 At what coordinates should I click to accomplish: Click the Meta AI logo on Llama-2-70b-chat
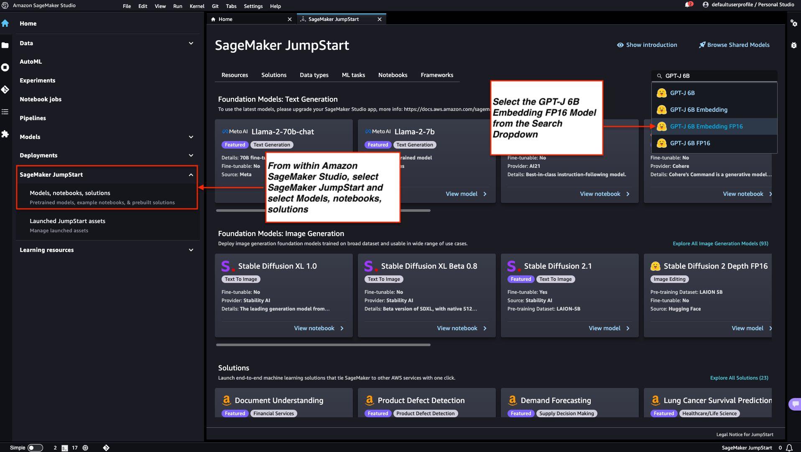(235, 131)
